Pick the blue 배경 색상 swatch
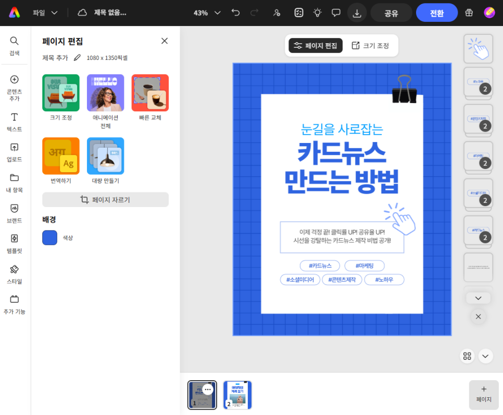503x415 pixels. click(x=49, y=238)
